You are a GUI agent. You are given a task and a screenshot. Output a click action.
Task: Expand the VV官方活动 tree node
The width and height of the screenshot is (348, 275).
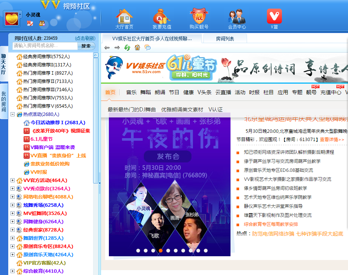(x=13, y=180)
